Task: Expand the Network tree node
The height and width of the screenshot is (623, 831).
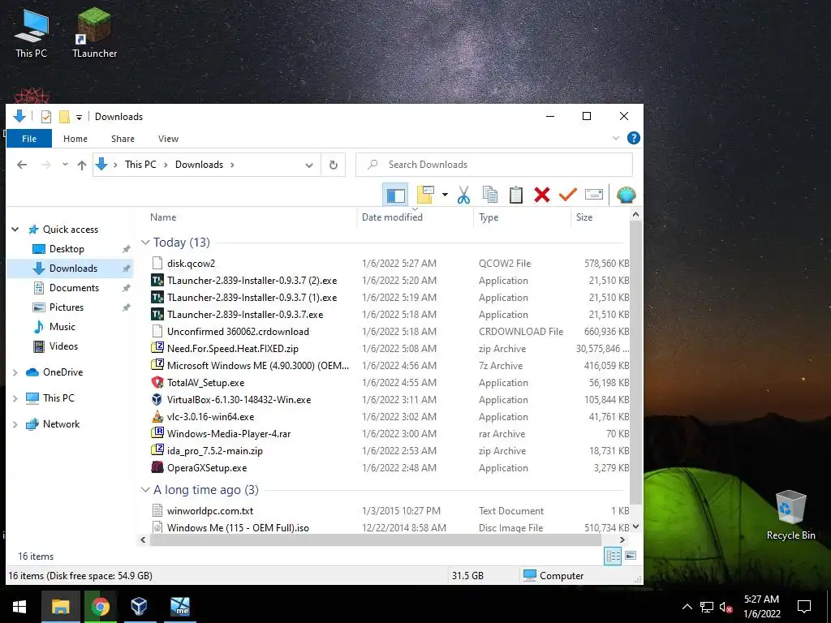Action: point(15,424)
